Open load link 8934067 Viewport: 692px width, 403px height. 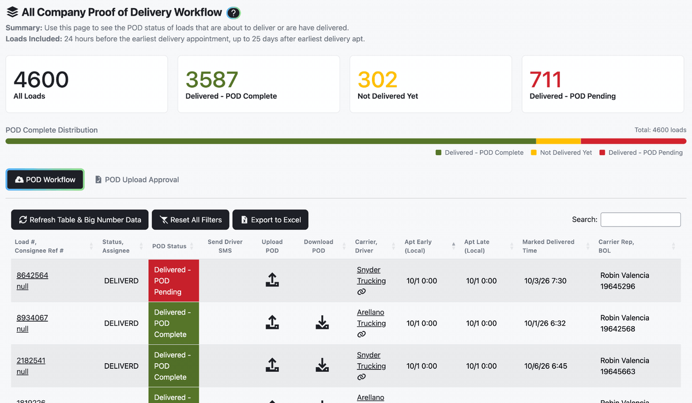32,318
